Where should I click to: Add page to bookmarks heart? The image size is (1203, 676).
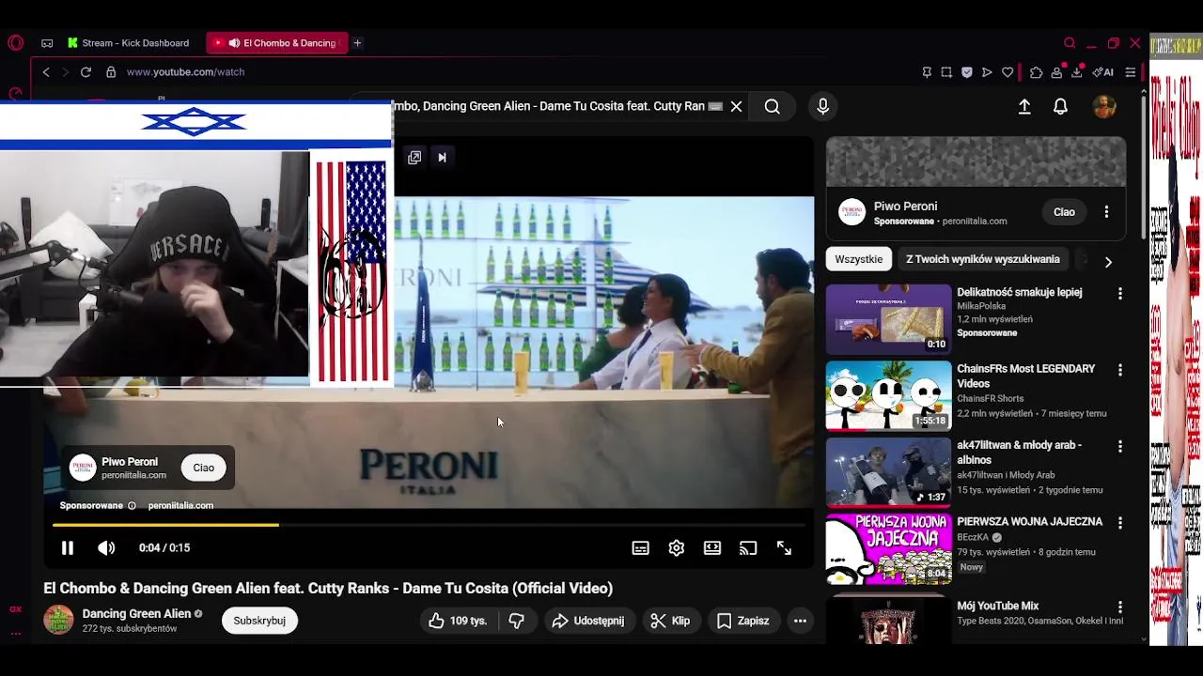tap(1008, 71)
